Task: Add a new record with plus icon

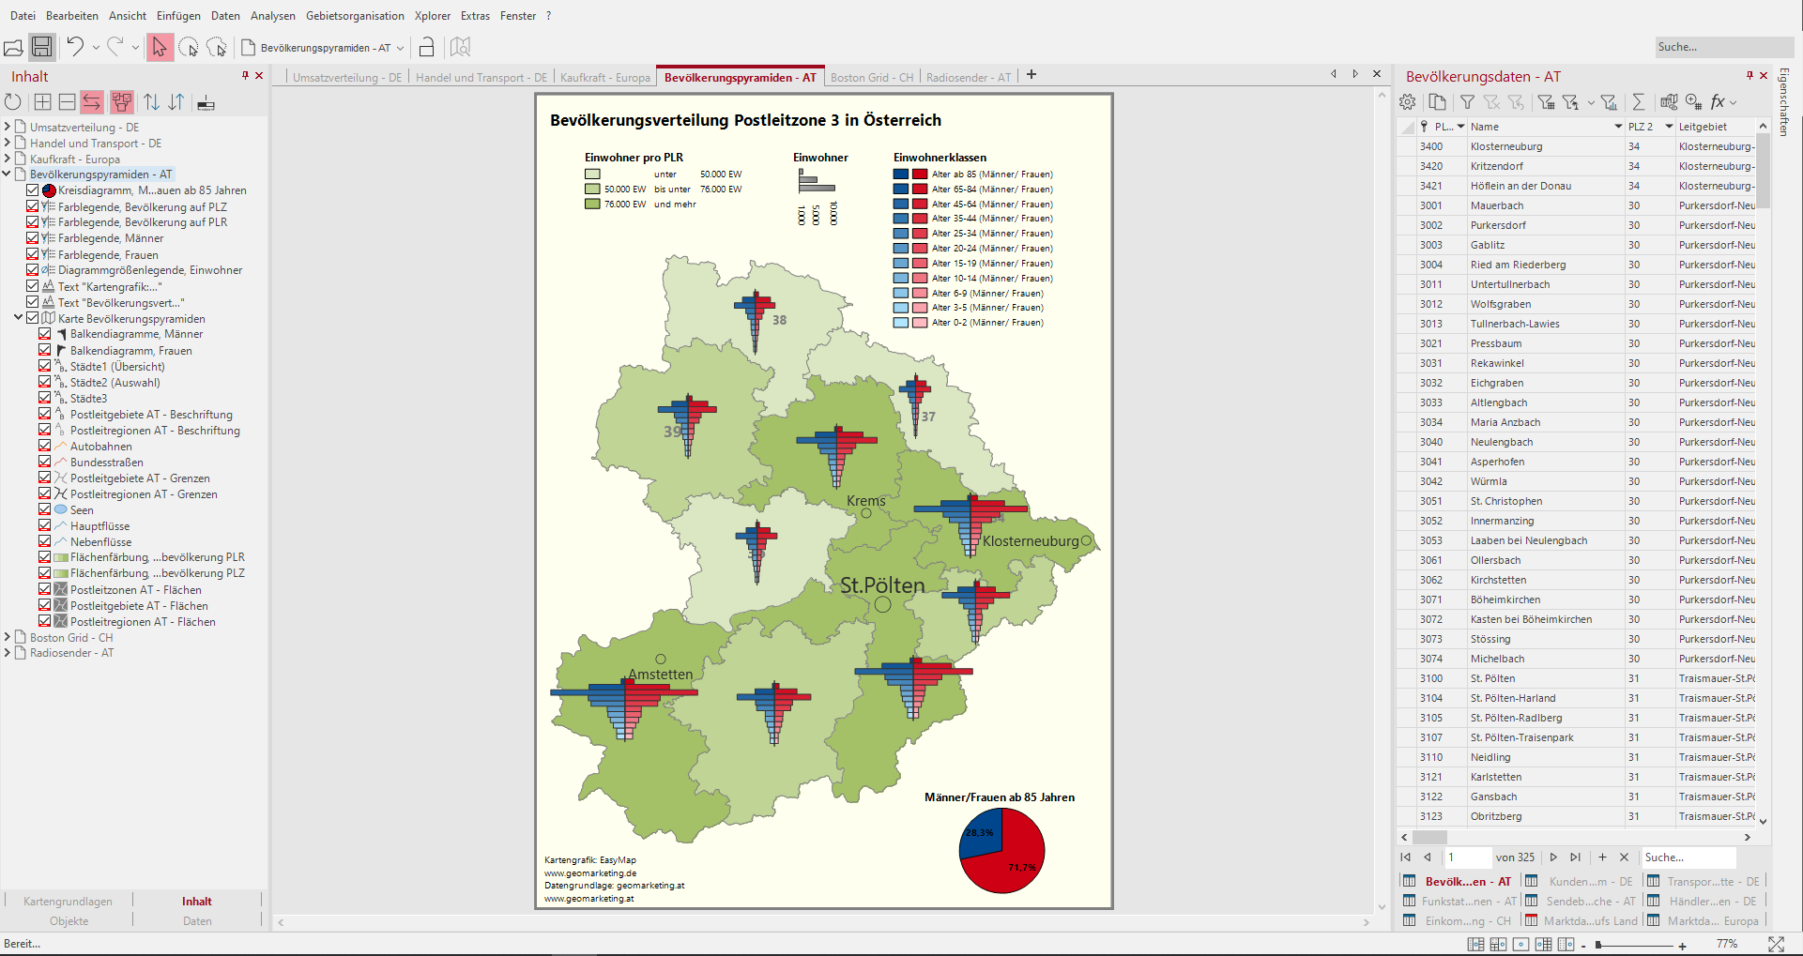Action: 1602,857
